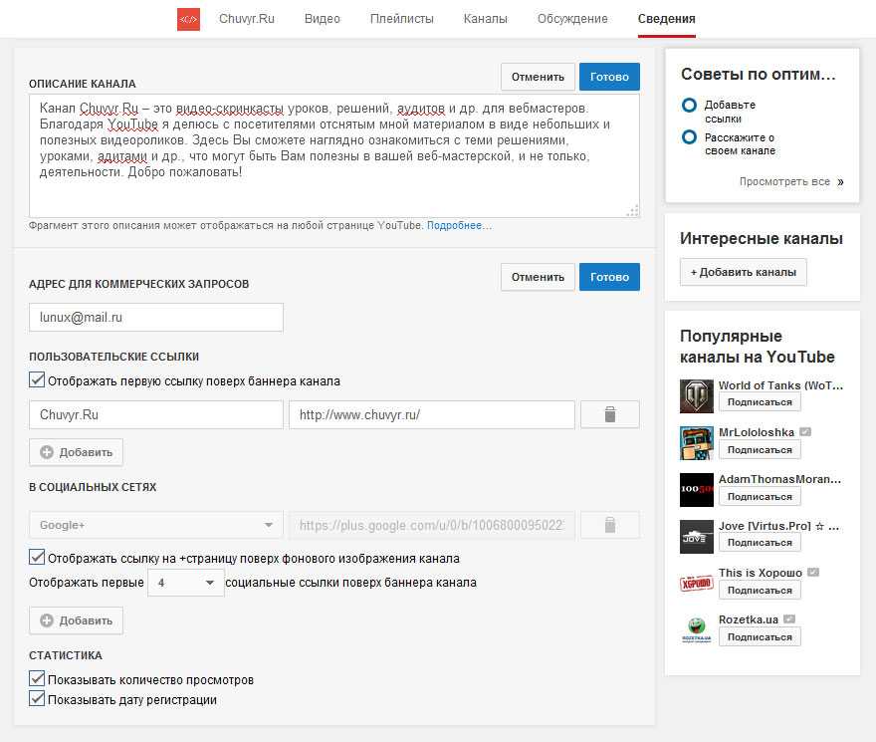Open the Google+ social network dropdown

click(156, 525)
